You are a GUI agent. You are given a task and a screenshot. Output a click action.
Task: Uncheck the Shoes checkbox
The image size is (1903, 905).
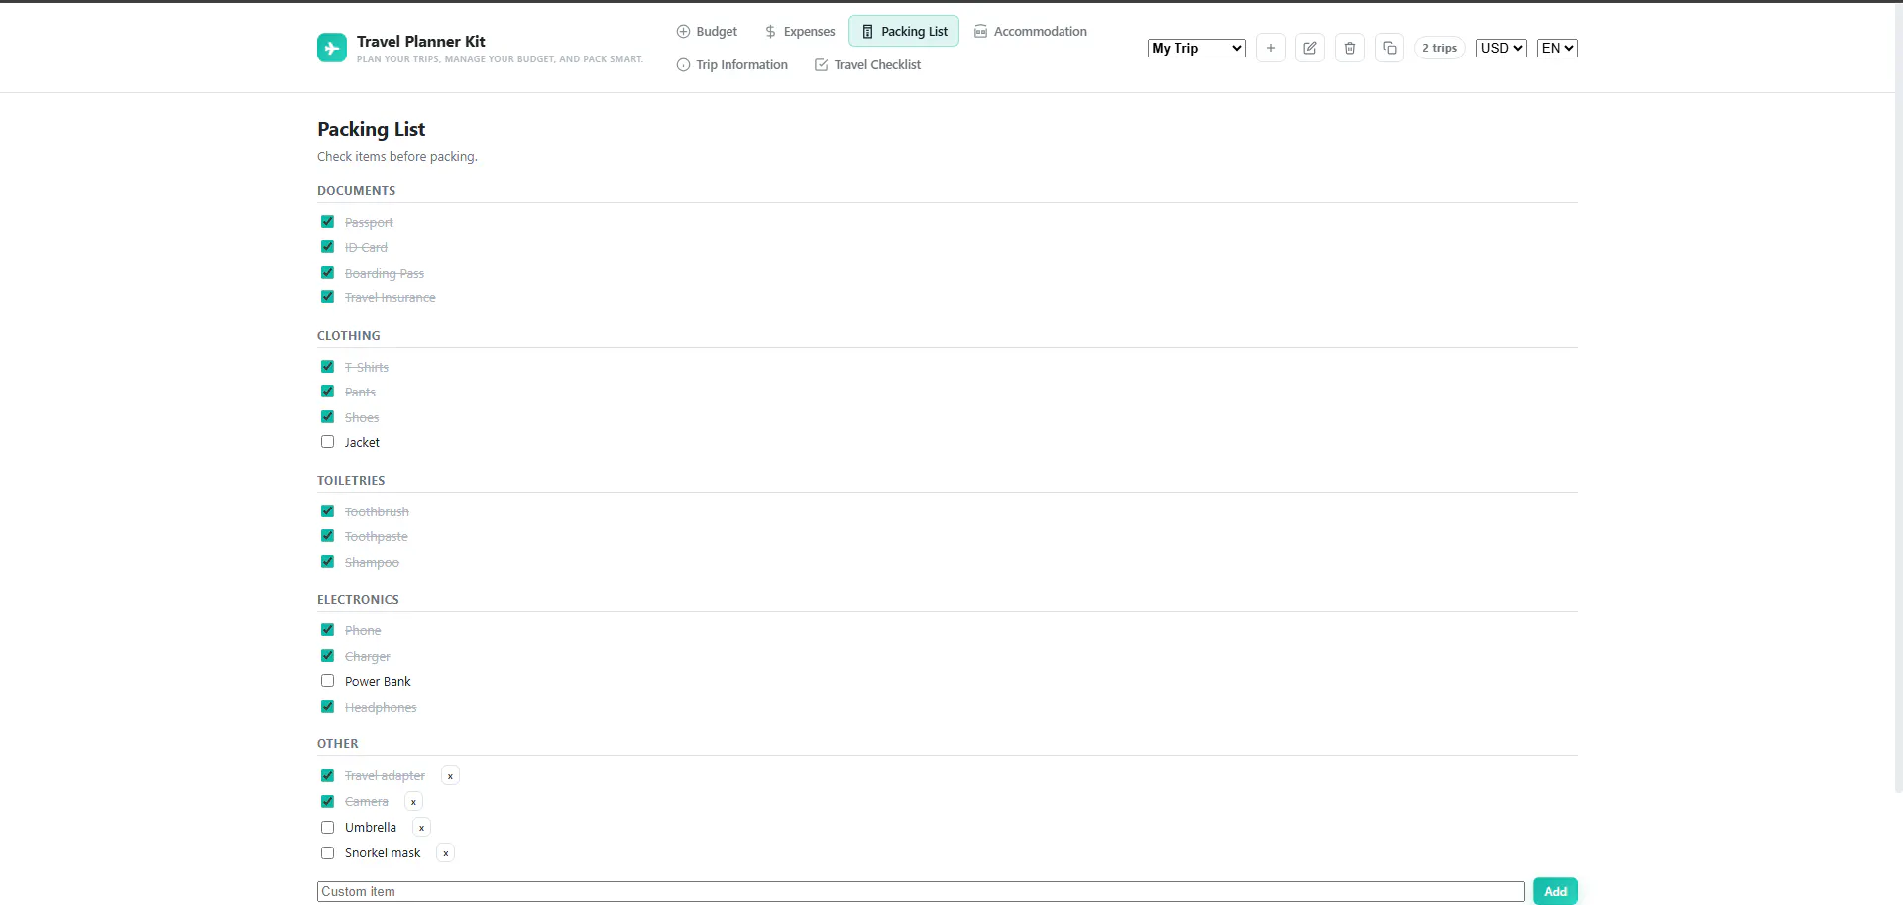click(x=327, y=417)
